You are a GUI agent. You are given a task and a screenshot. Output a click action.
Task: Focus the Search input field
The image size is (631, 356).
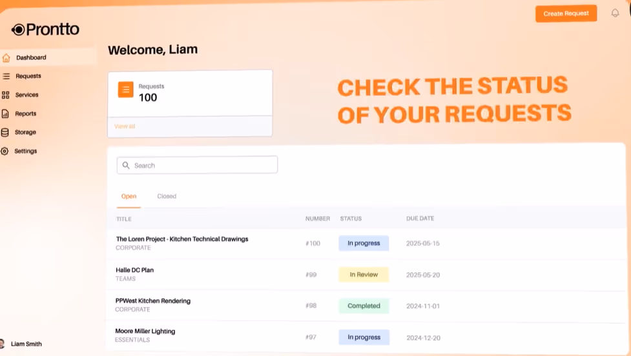click(x=197, y=165)
